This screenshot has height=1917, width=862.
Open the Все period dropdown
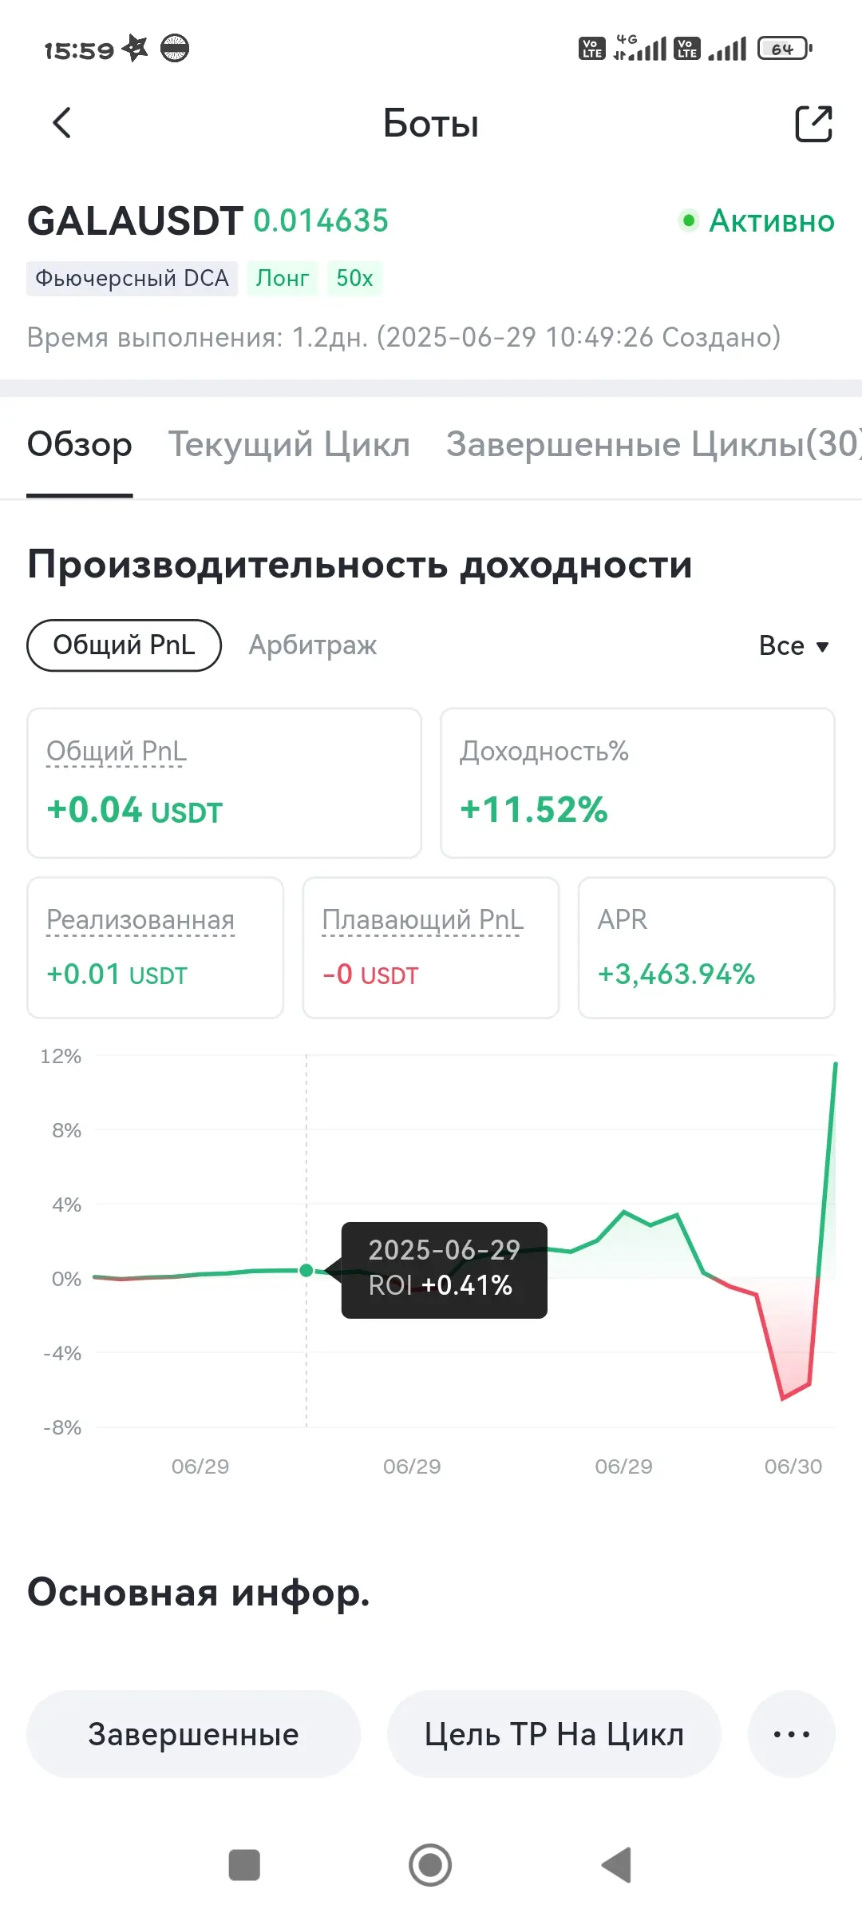[794, 645]
